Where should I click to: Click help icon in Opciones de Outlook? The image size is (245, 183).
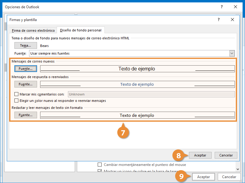tap(221, 7)
